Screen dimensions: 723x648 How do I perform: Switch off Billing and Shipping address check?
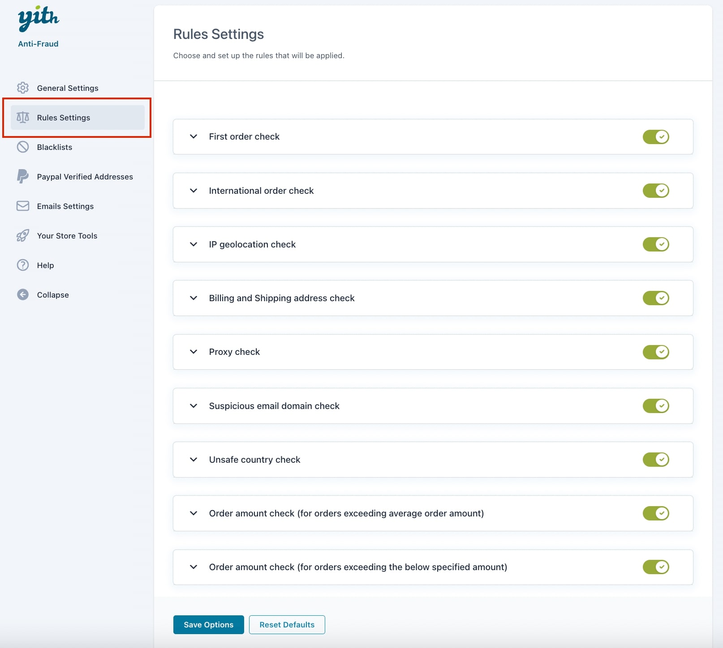(656, 298)
